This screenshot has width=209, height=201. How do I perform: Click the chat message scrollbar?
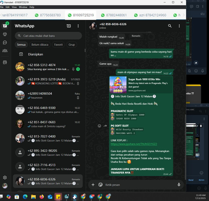(x=185, y=147)
